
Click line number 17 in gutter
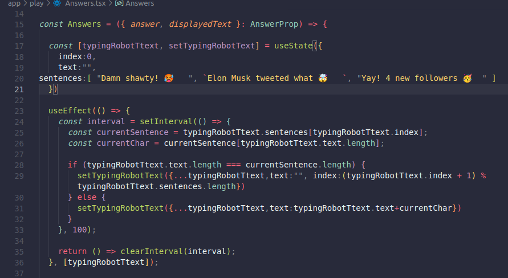point(19,46)
